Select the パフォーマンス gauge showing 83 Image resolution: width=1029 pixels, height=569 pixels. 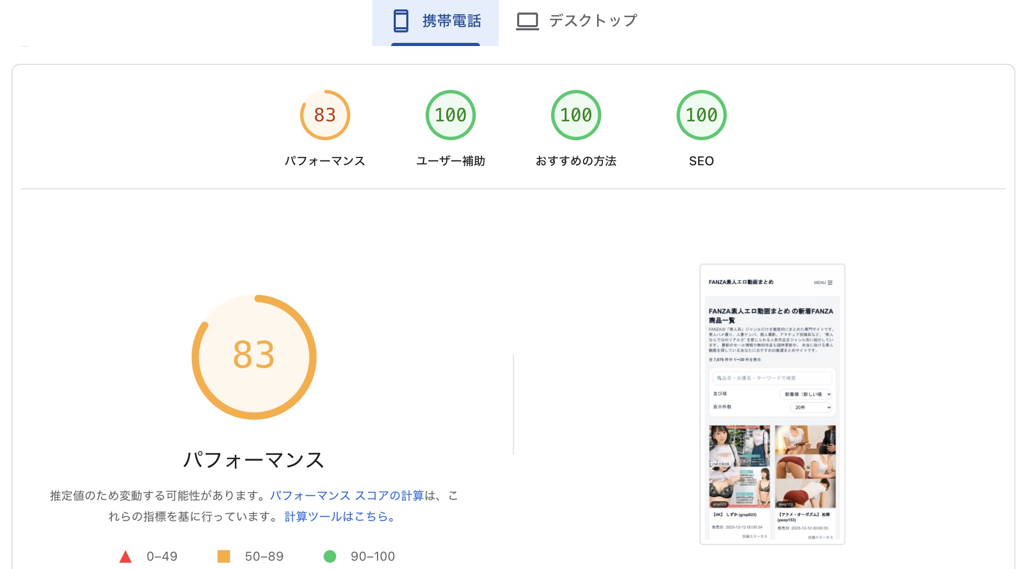pos(325,114)
